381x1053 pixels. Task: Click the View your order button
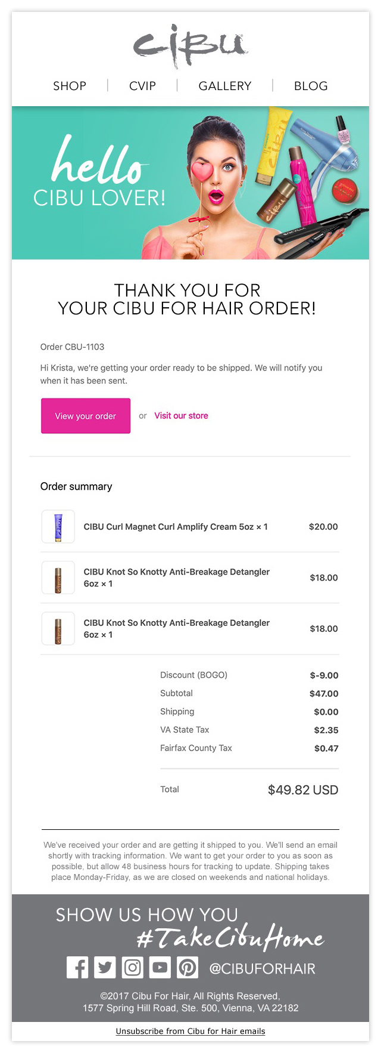pos(86,416)
